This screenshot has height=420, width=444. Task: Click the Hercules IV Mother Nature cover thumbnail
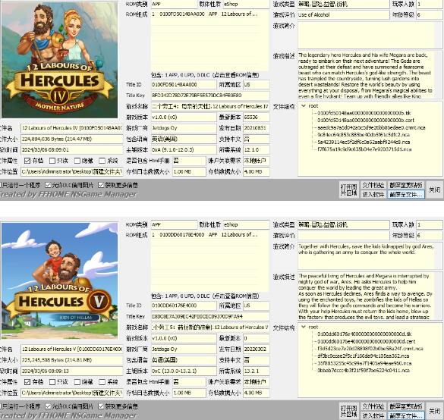[59, 59]
